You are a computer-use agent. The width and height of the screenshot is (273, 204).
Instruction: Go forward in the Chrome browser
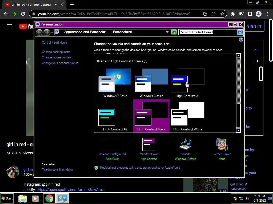[x=14, y=14]
